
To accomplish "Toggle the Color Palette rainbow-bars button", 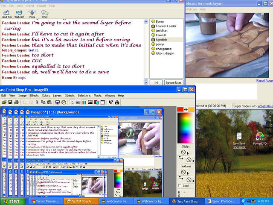I will [x=84, y=102].
